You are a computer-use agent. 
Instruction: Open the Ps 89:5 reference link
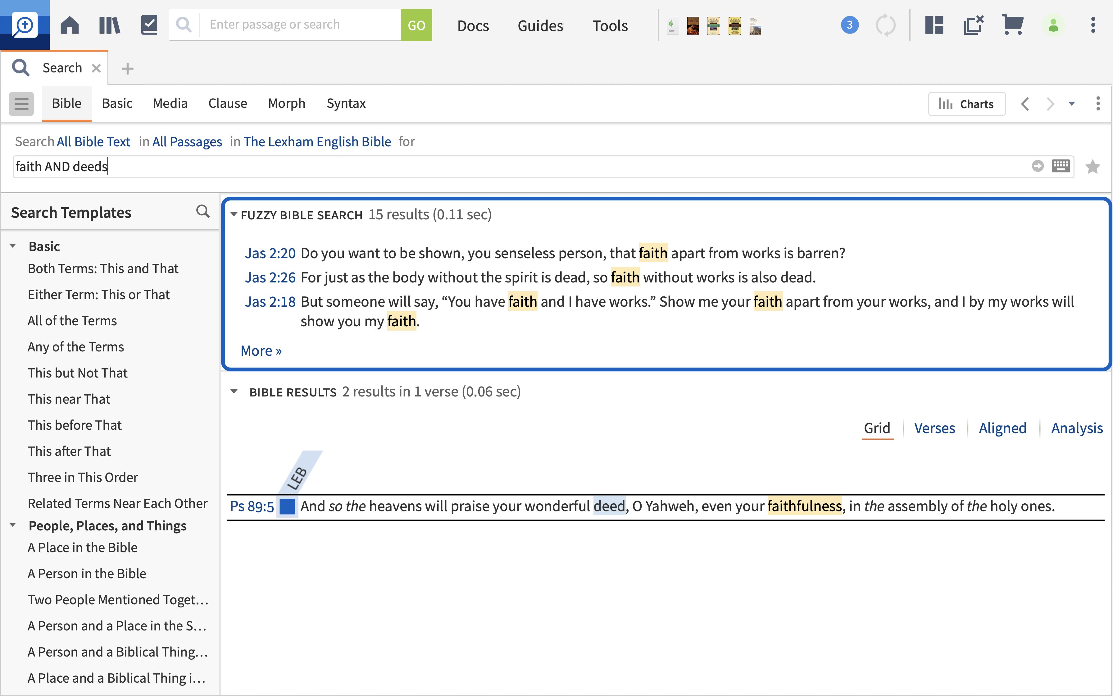coord(252,506)
